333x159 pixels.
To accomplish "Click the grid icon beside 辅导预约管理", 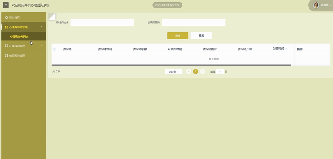I will coord(6,56).
